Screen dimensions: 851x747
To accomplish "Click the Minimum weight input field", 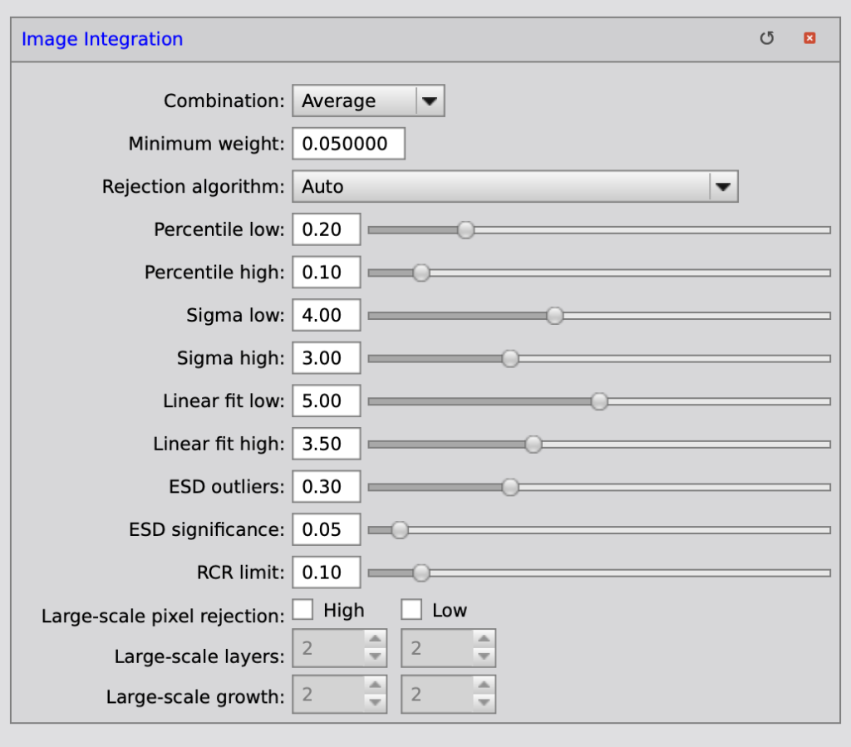I will (348, 144).
